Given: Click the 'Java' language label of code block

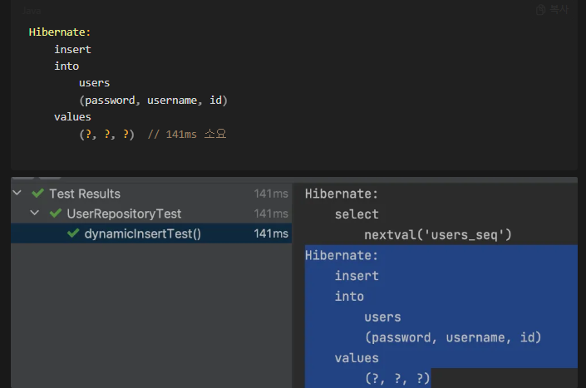Looking at the screenshot, I should click(x=32, y=11).
